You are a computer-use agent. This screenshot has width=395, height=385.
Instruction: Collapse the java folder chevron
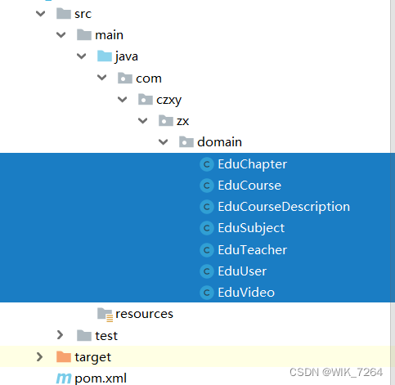82,56
